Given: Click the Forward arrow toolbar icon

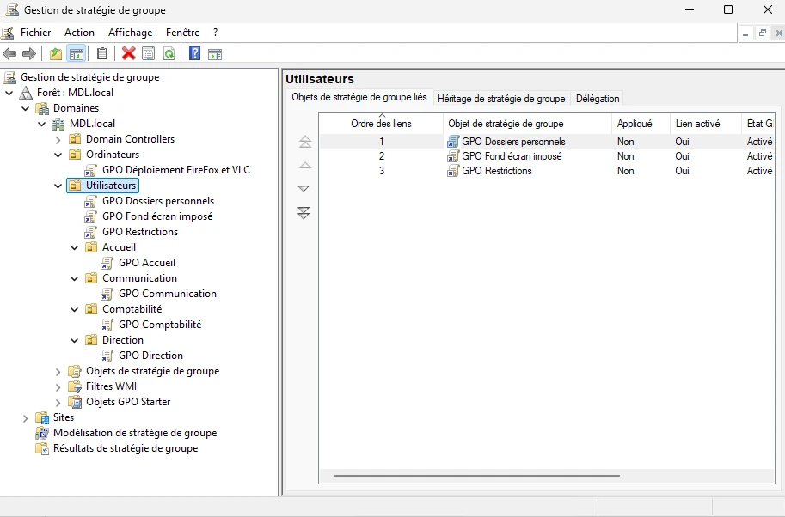Looking at the screenshot, I should (x=29, y=53).
